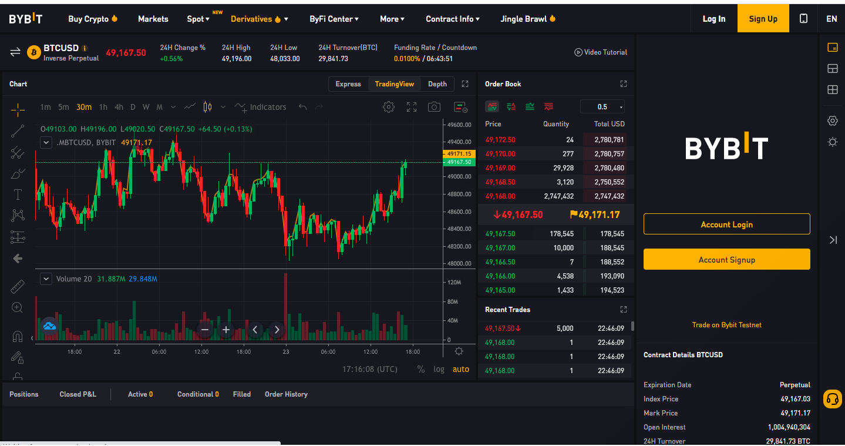Open the Contract Info dropdown menu

pos(453,19)
